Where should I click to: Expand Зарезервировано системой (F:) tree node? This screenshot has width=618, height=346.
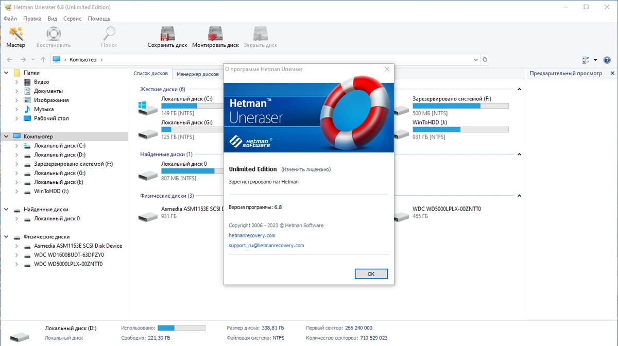point(16,164)
